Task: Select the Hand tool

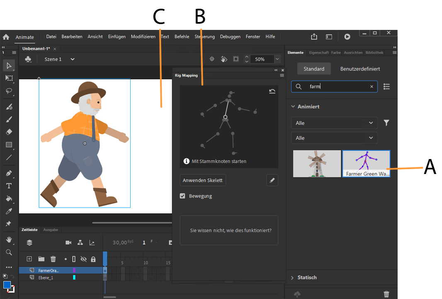Action: point(8,240)
